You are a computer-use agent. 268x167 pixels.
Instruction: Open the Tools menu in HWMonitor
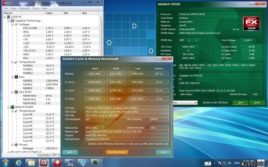pyautogui.click(x=35, y=8)
